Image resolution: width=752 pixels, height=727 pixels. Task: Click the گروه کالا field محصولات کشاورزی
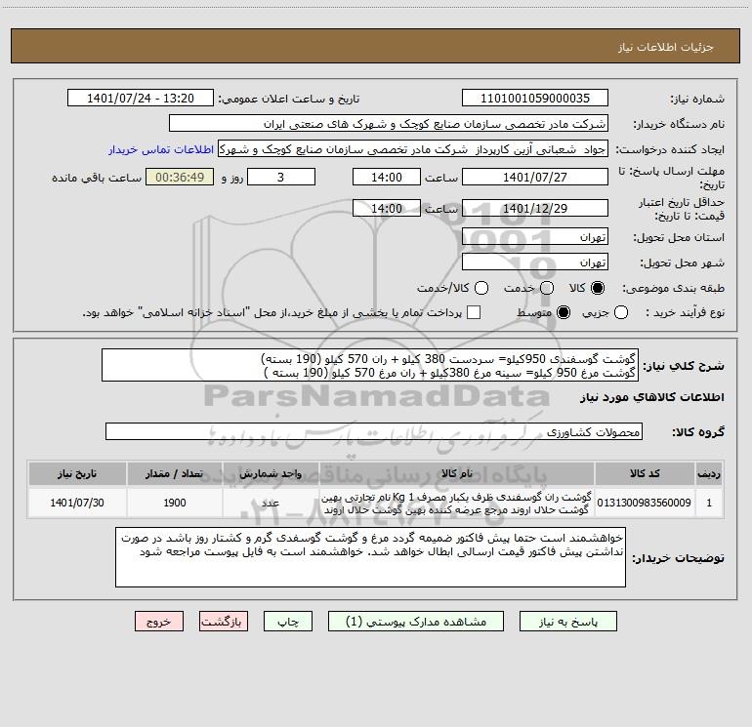(x=374, y=431)
